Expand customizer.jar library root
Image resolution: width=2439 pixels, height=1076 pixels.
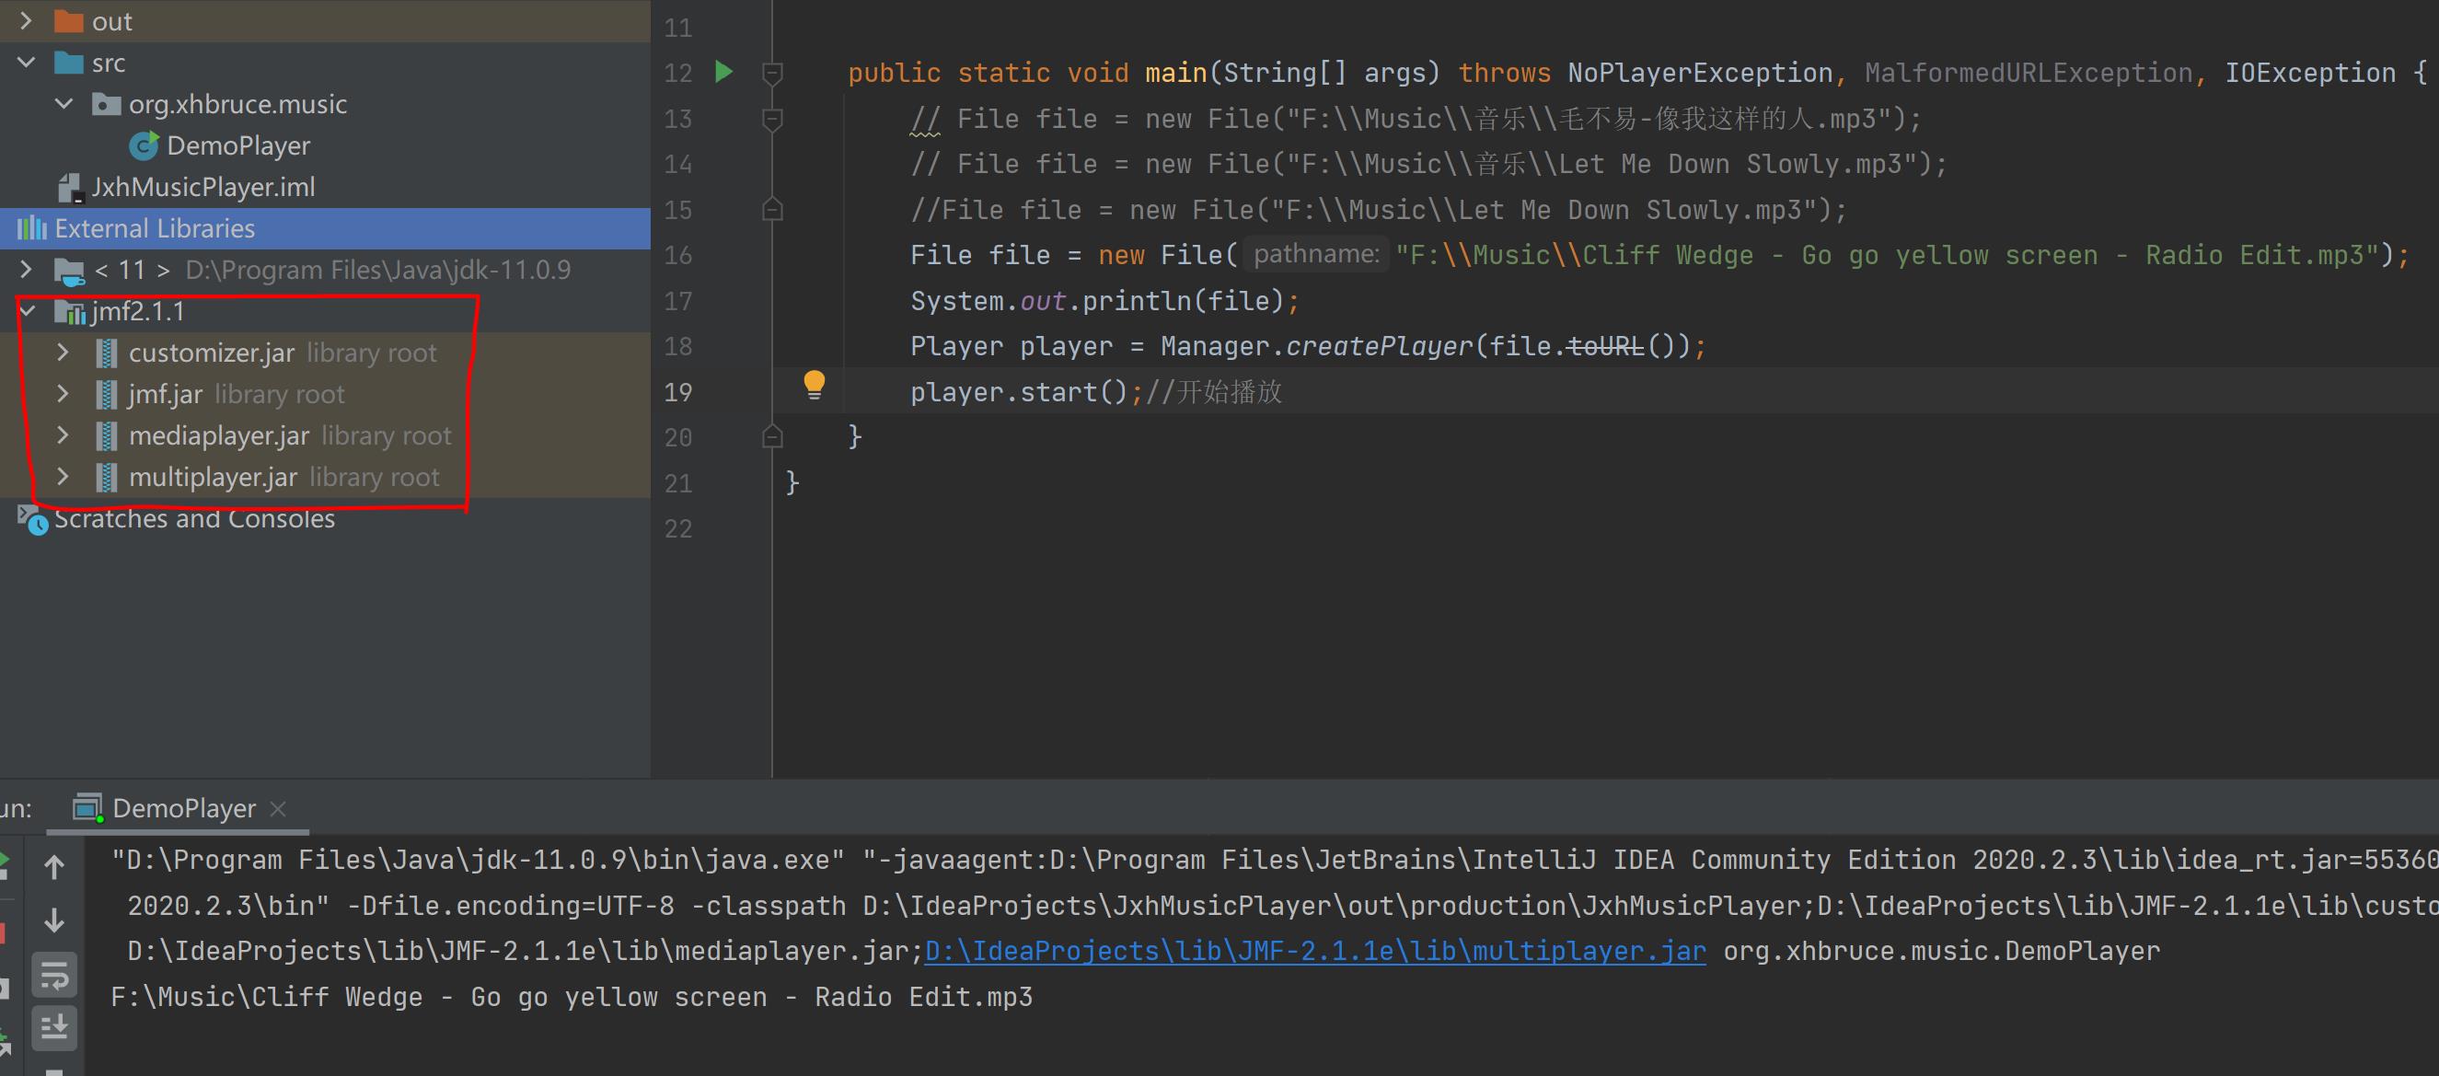click(64, 353)
